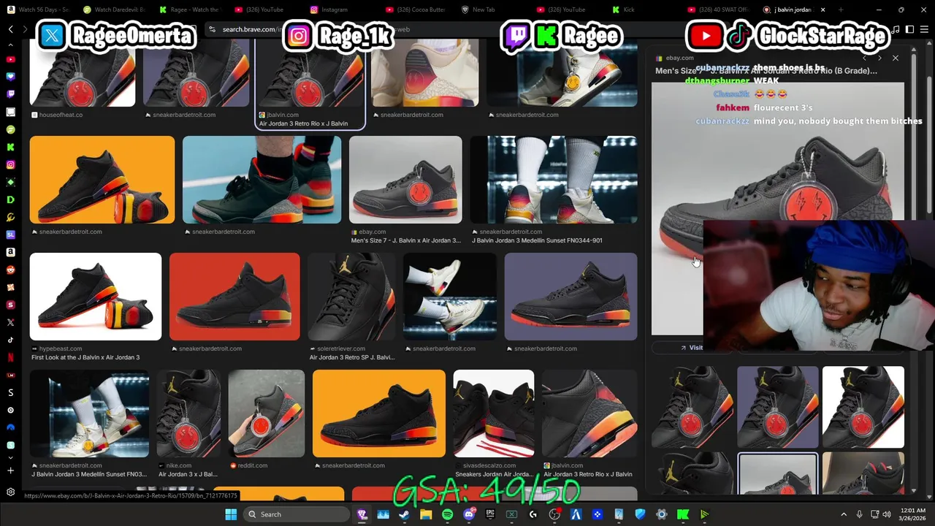Go to previous image in preview panel
The height and width of the screenshot is (526, 935).
click(864, 58)
